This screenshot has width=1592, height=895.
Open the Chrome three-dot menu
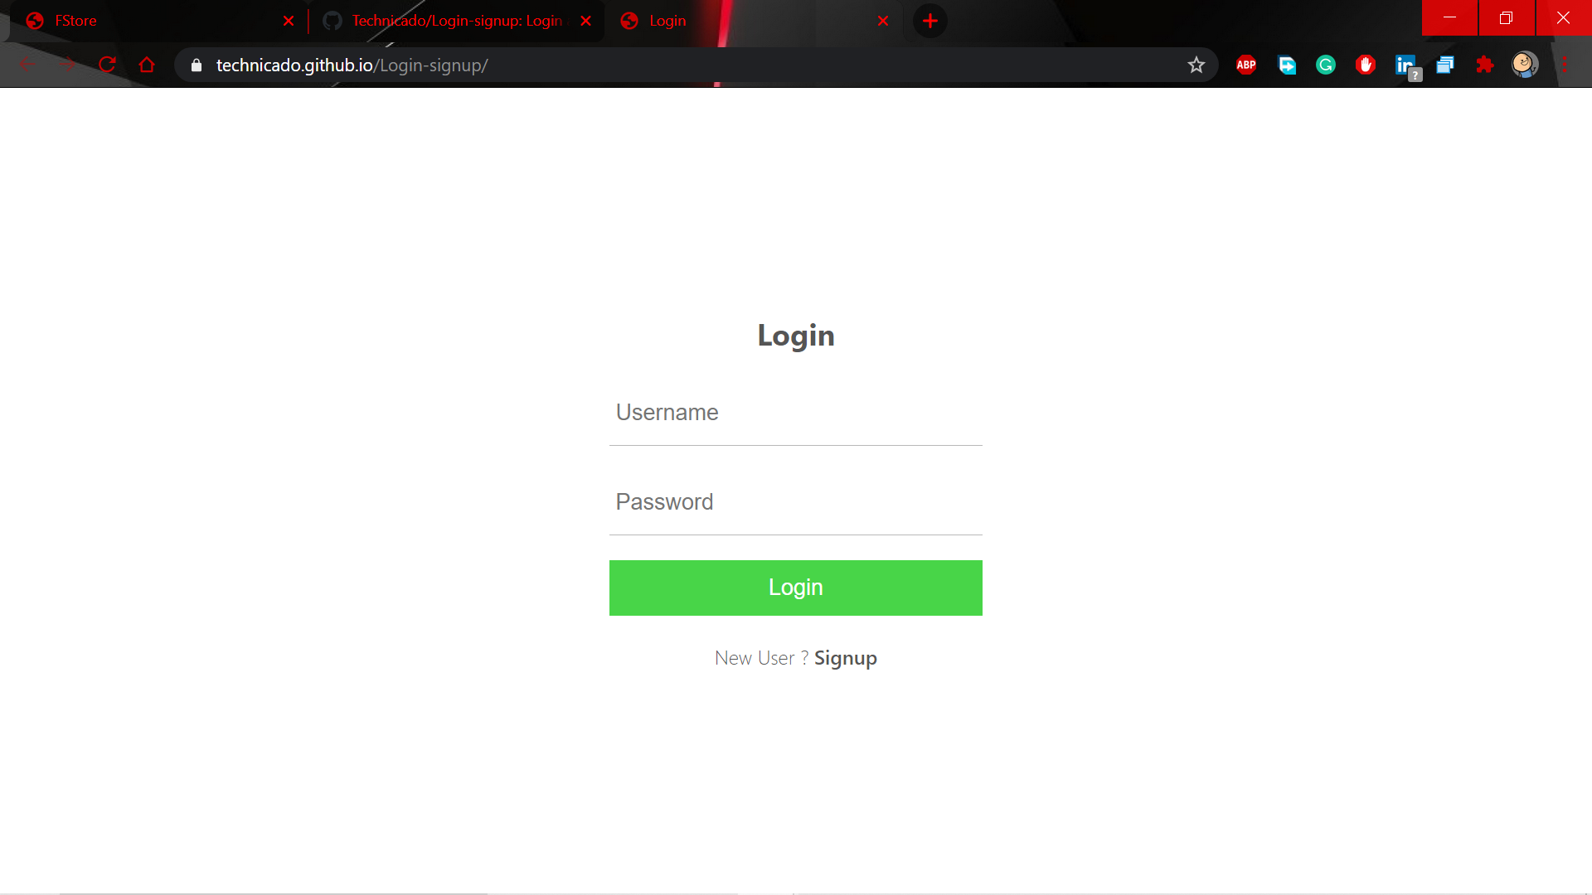point(1565,65)
